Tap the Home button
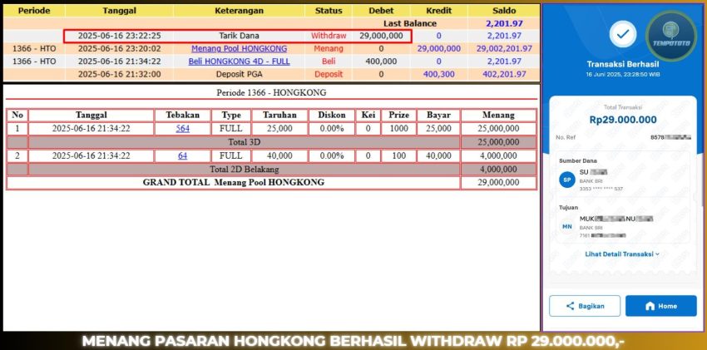Image resolution: width=707 pixels, height=350 pixels. click(661, 306)
